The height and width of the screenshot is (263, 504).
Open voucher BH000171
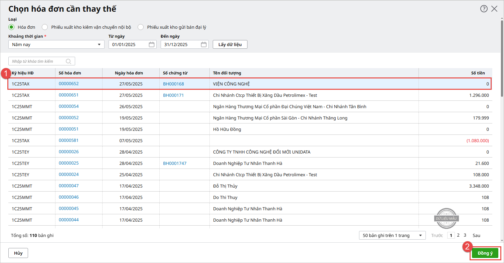(x=173, y=95)
